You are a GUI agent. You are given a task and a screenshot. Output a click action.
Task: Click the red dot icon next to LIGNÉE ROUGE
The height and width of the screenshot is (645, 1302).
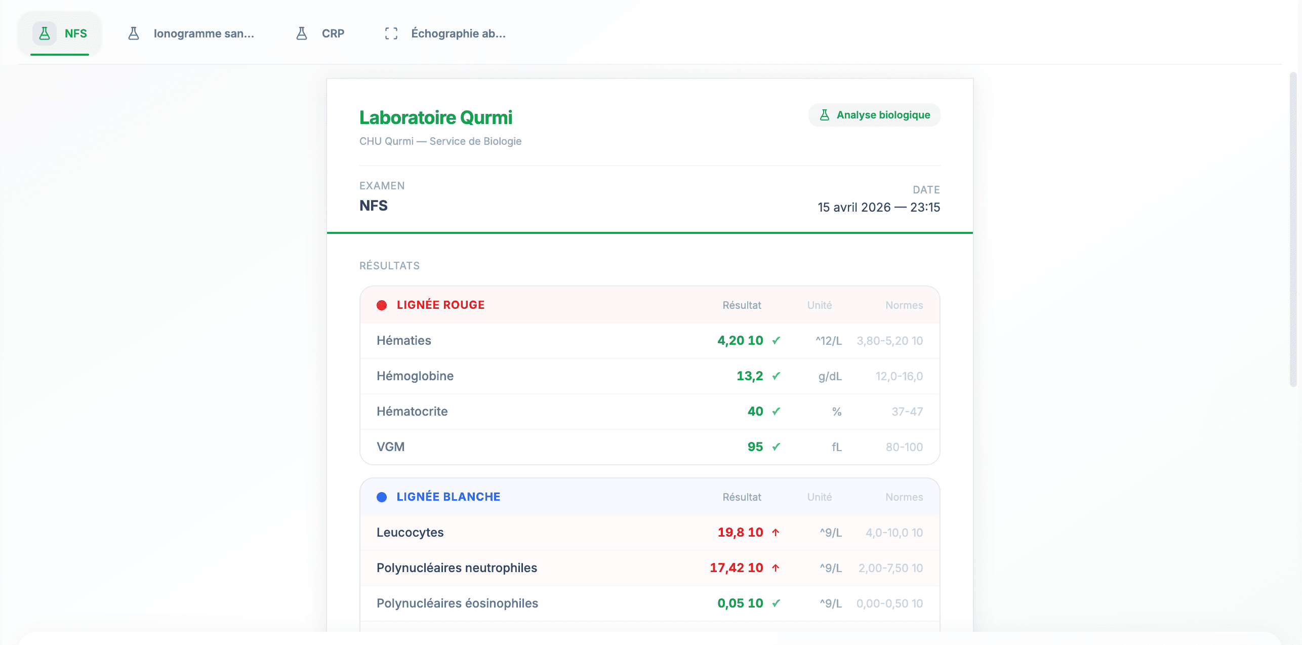382,305
